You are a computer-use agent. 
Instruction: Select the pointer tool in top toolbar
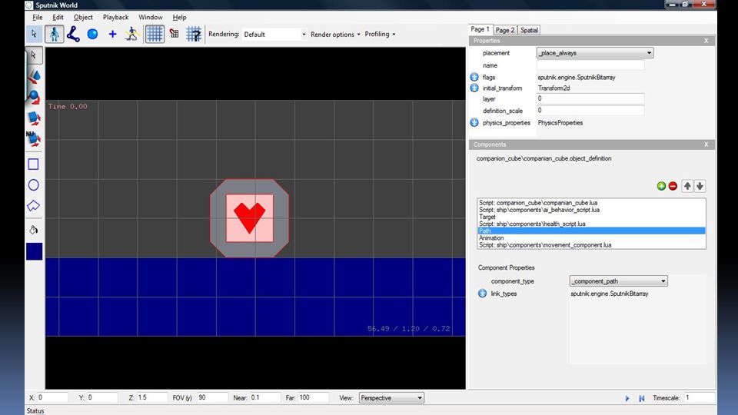[34, 34]
